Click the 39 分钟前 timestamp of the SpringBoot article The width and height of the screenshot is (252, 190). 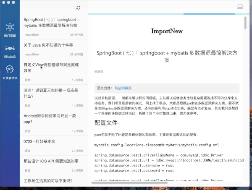(76, 35)
